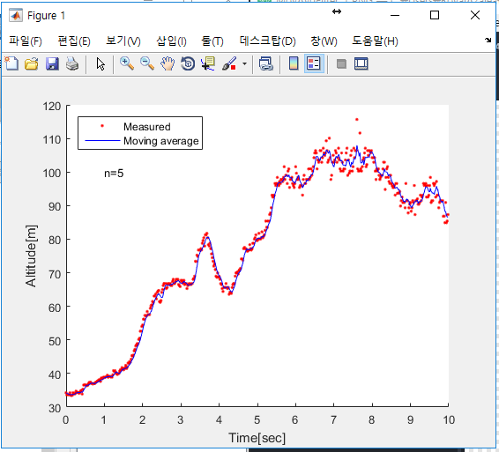Image resolution: width=499 pixels, height=452 pixels.
Task: Click the Link Plot icon
Action: (266, 63)
